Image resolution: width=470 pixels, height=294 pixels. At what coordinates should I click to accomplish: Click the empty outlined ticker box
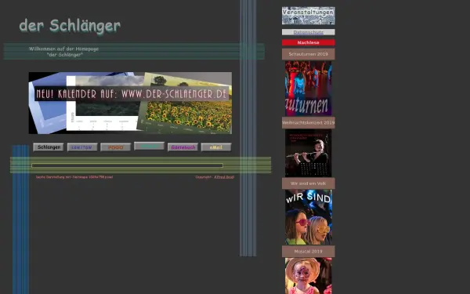(128, 165)
